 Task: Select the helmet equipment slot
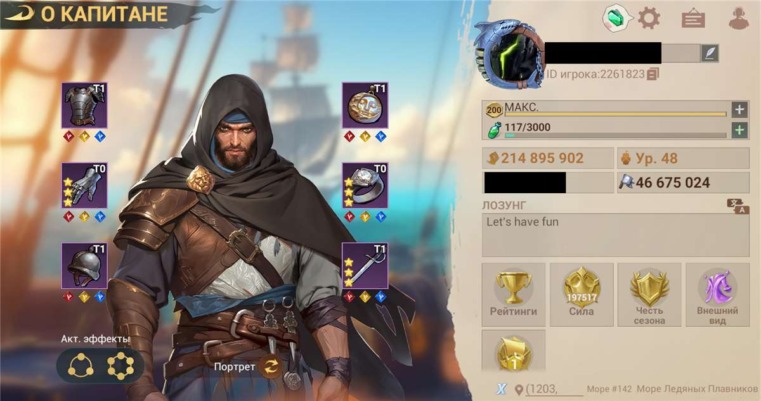point(84,265)
